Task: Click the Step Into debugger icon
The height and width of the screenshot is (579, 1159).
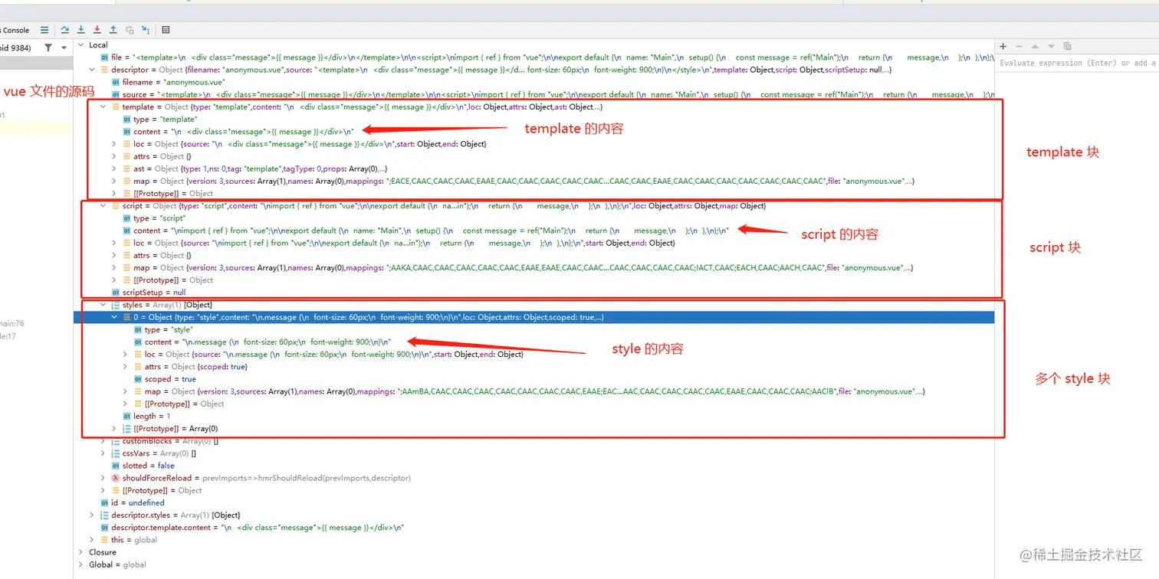Action: pos(81,30)
